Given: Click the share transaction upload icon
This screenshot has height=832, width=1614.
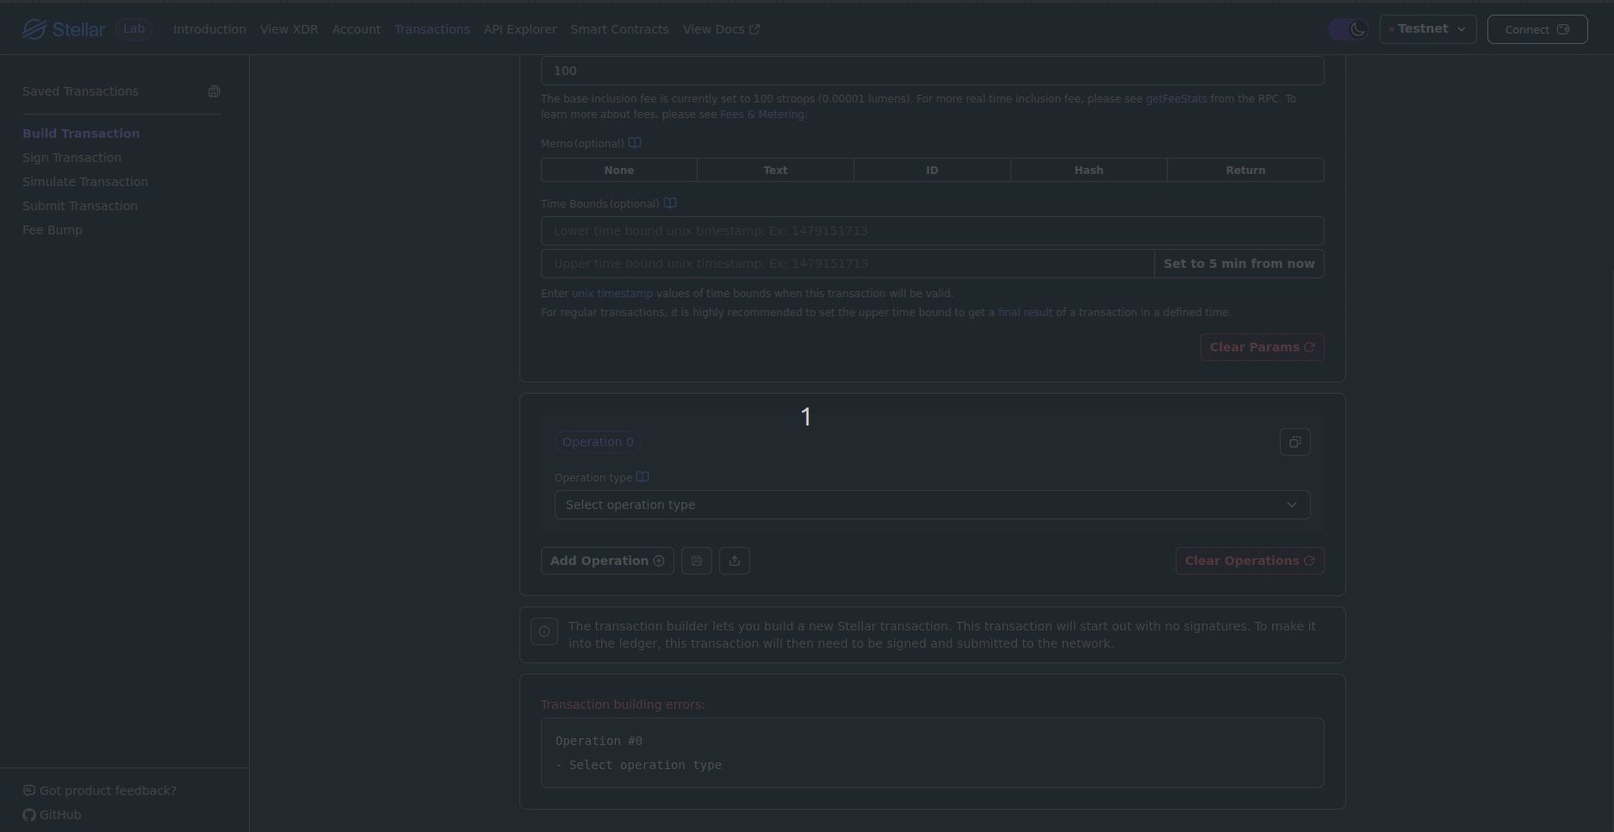Looking at the screenshot, I should click(x=735, y=561).
